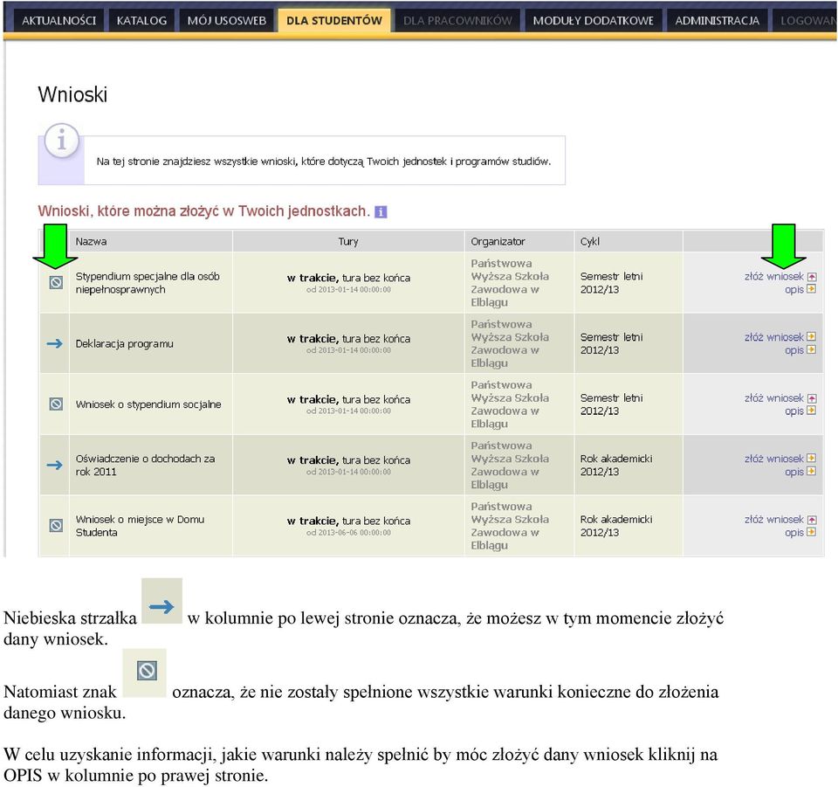Click the small info icon after heading
The height and width of the screenshot is (787, 838).
coord(381,211)
